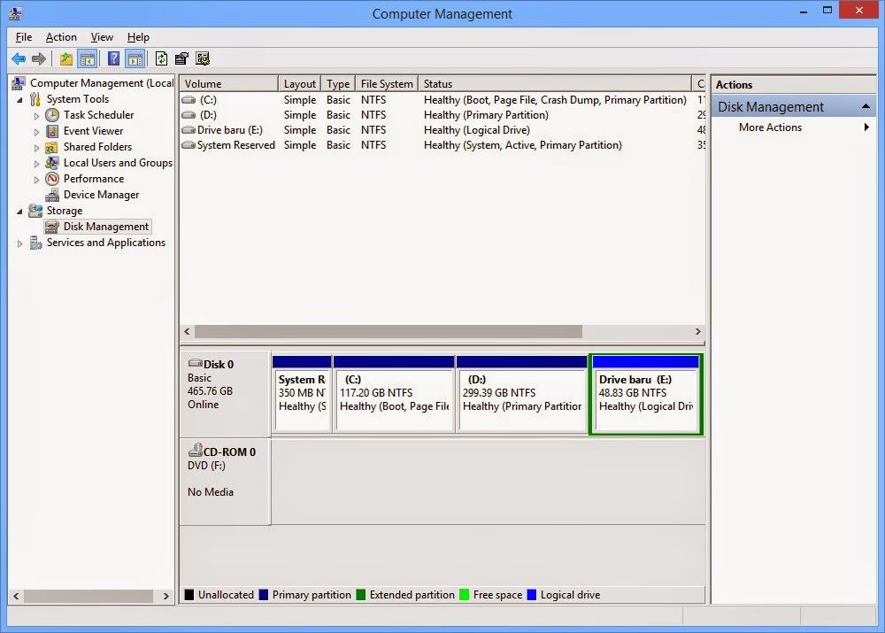The height and width of the screenshot is (633, 885).
Task: Click the Computer Management window icon in title bar
Action: (x=15, y=13)
